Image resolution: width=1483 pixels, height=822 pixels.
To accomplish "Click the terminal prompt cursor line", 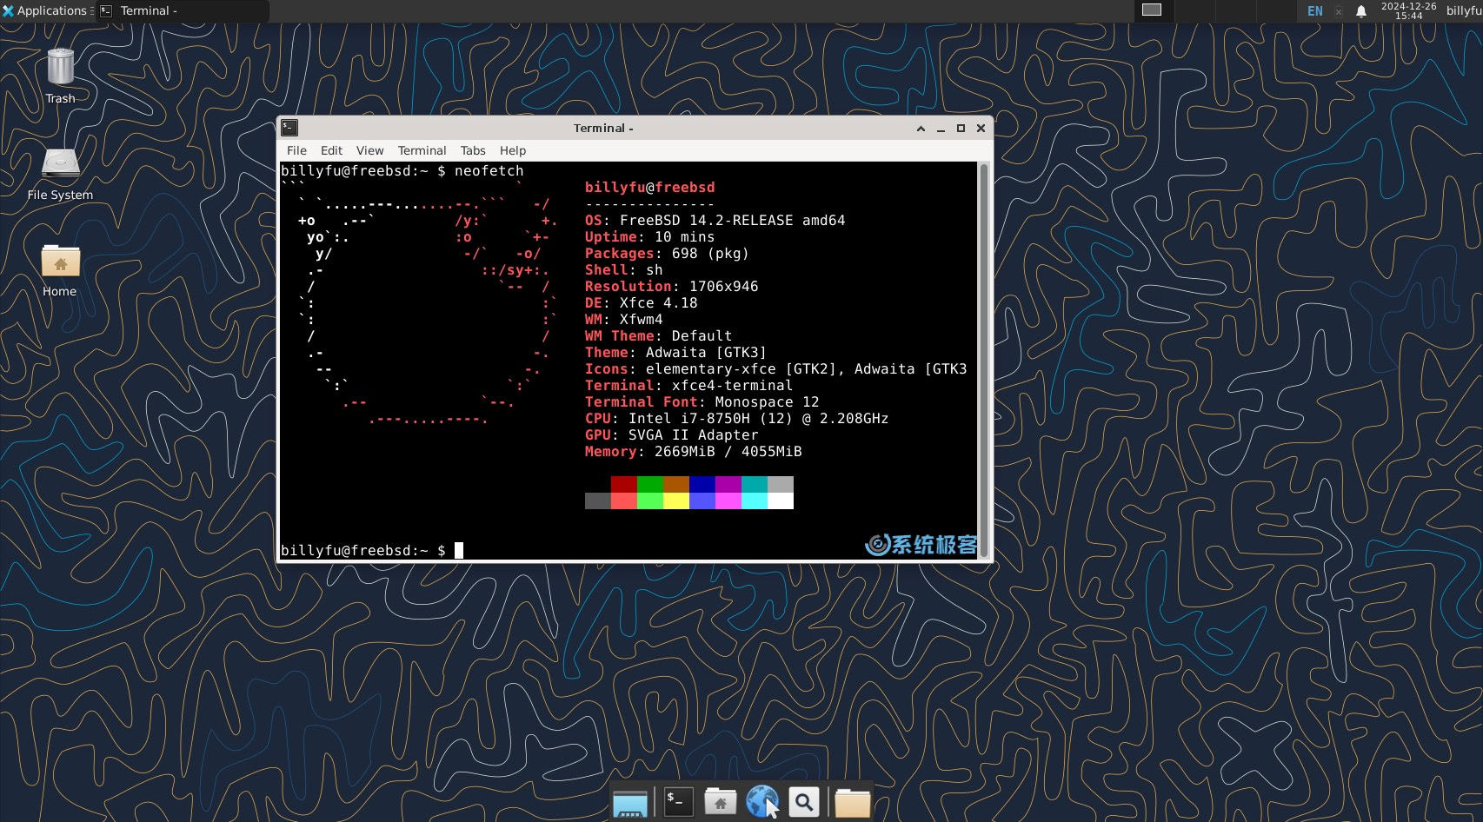I will click(x=372, y=550).
